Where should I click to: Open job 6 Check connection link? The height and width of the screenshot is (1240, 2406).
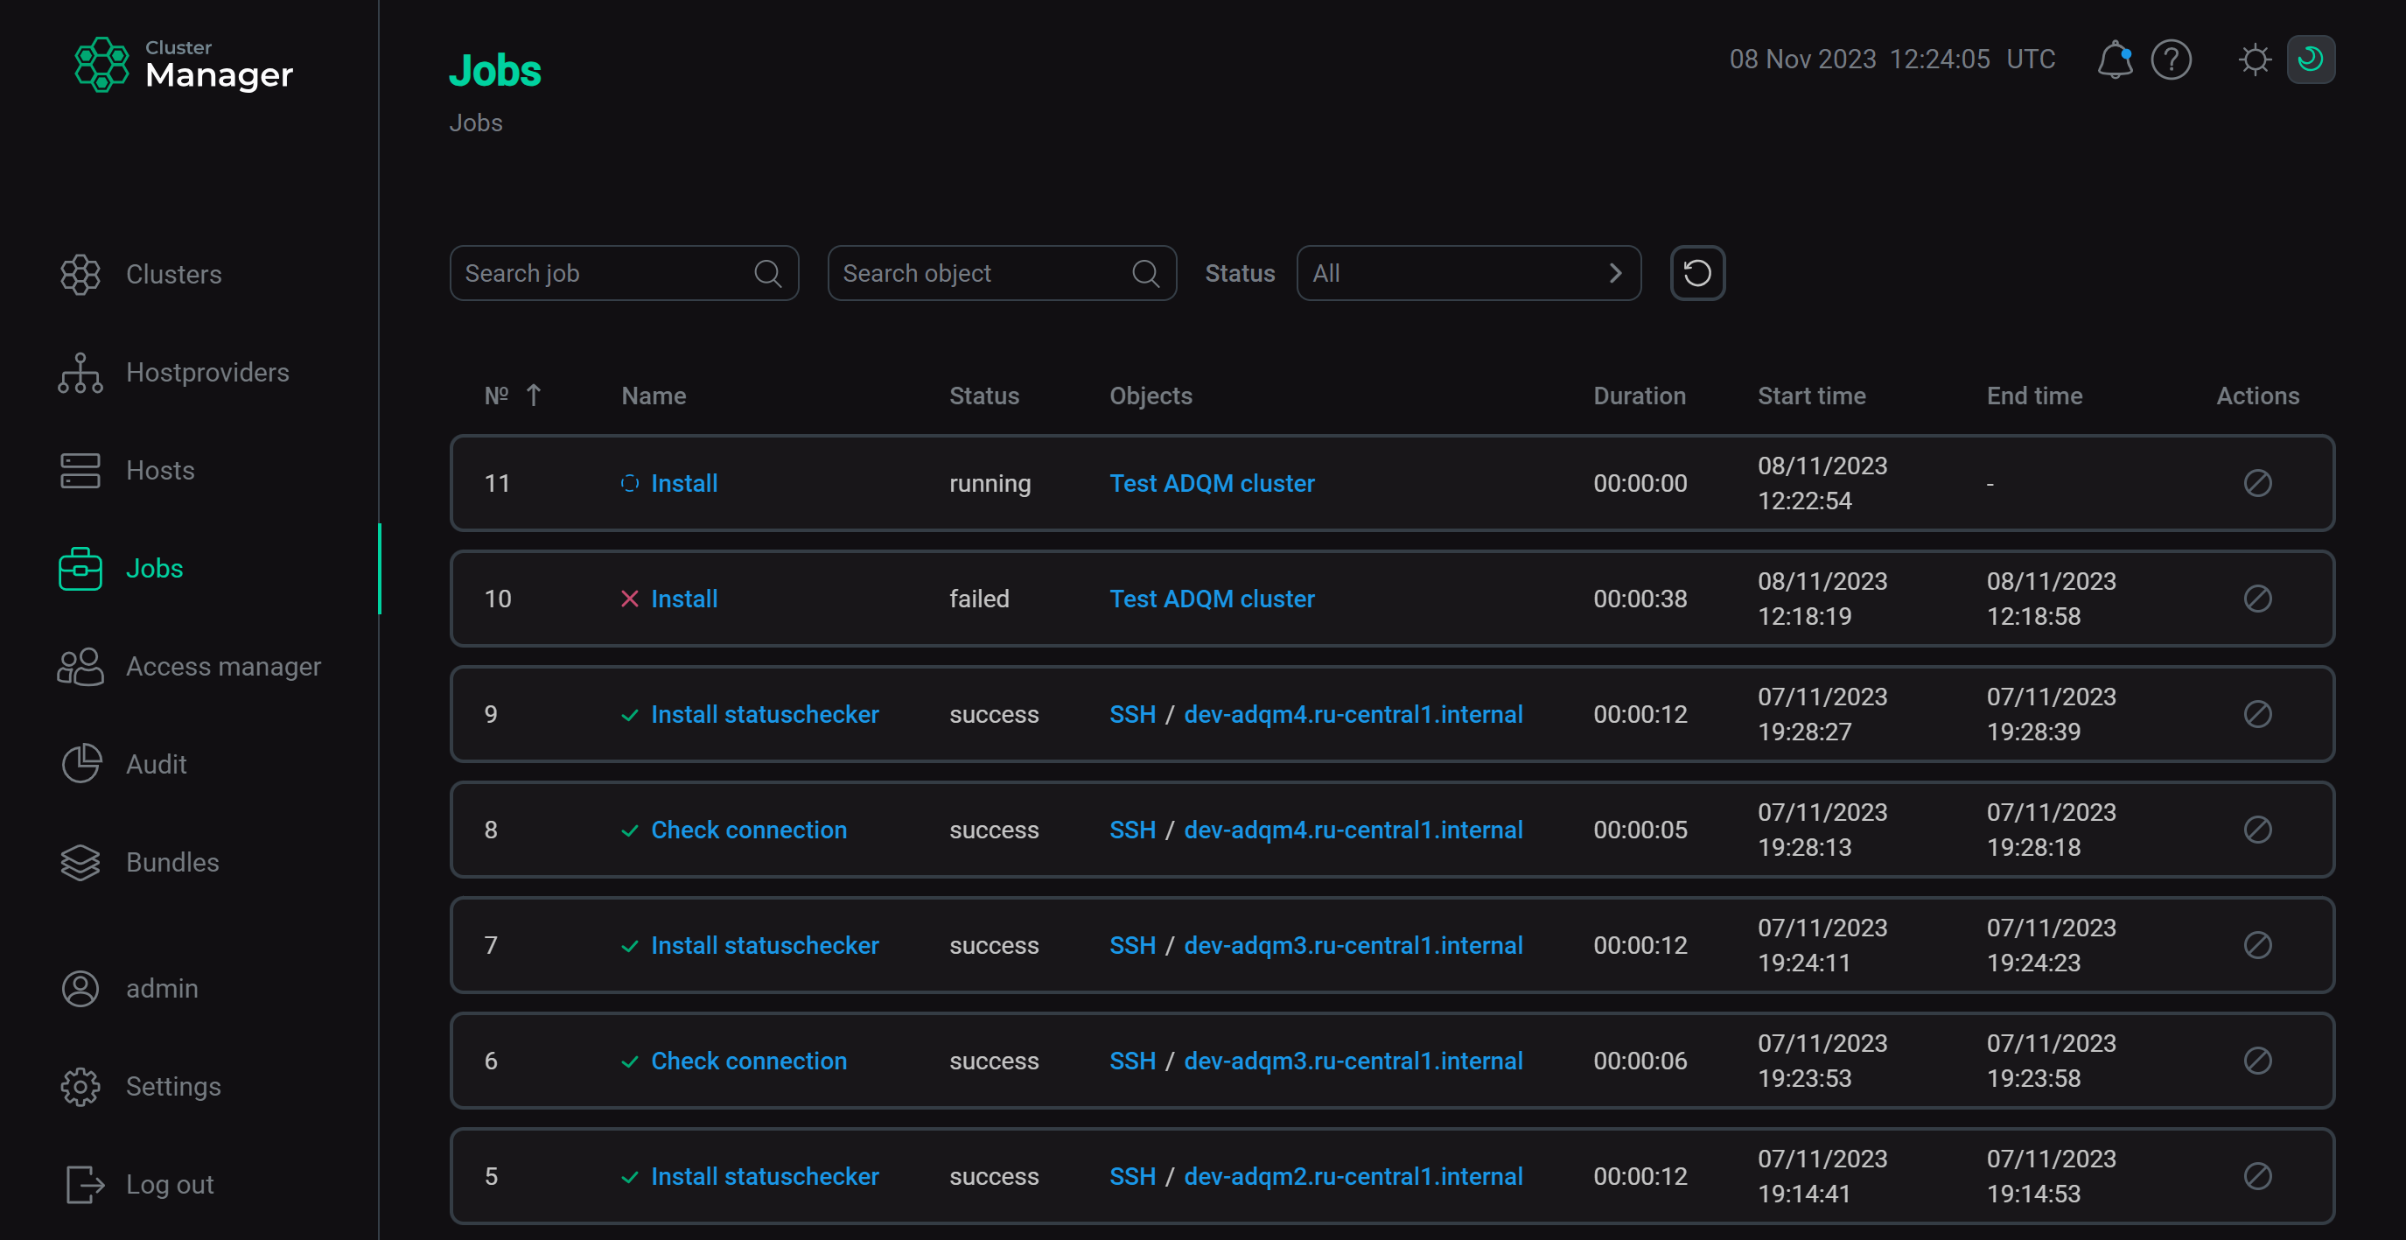point(748,1061)
